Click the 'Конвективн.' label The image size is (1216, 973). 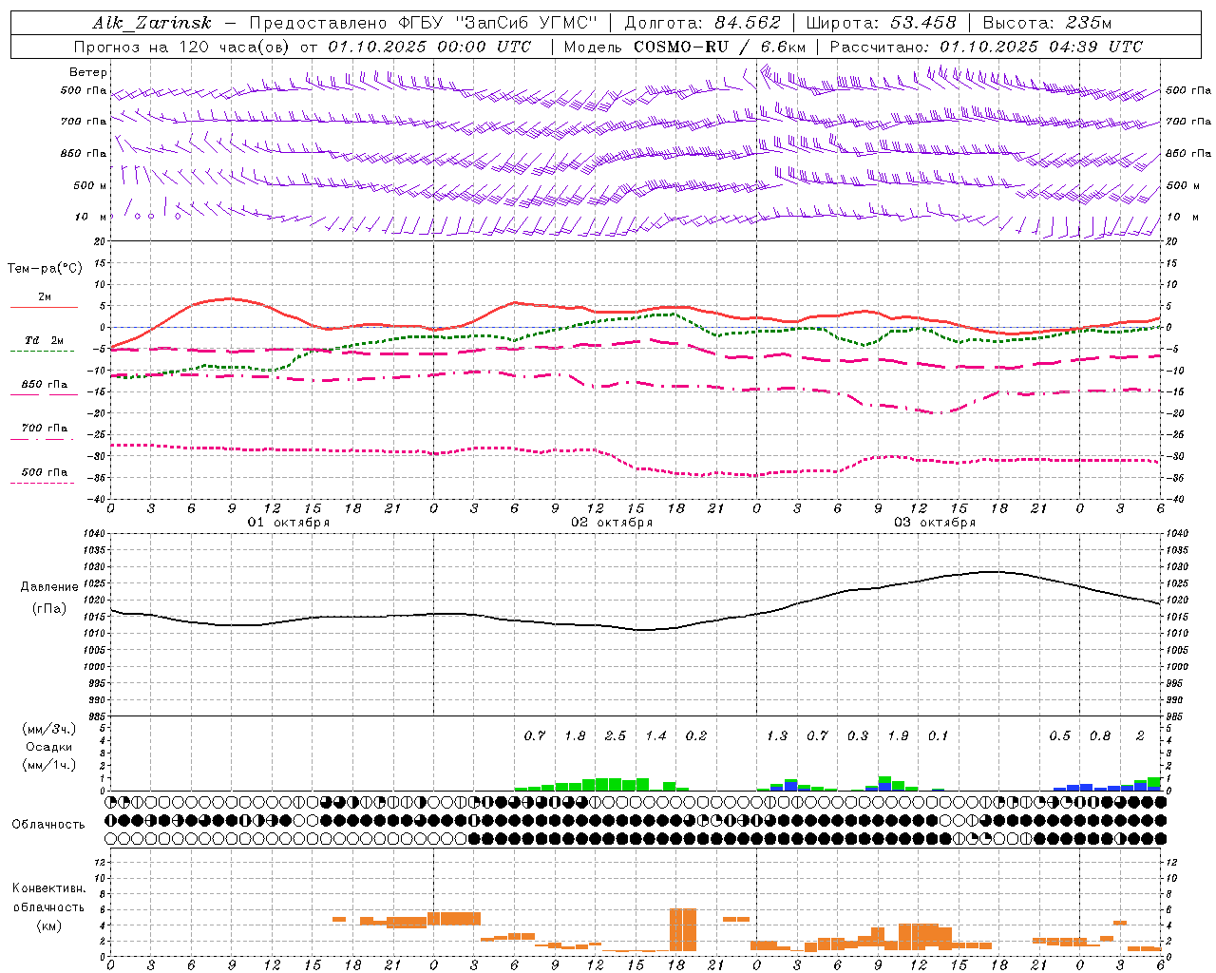48,888
